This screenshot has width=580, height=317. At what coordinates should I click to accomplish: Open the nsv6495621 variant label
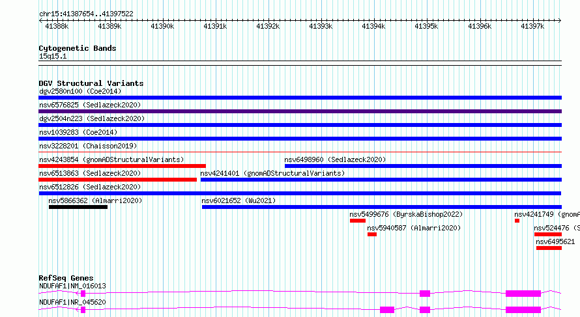(x=555, y=241)
